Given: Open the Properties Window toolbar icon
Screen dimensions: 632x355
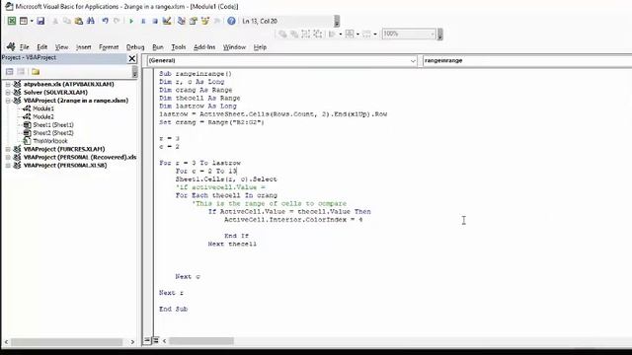Looking at the screenshot, I should point(194,21).
